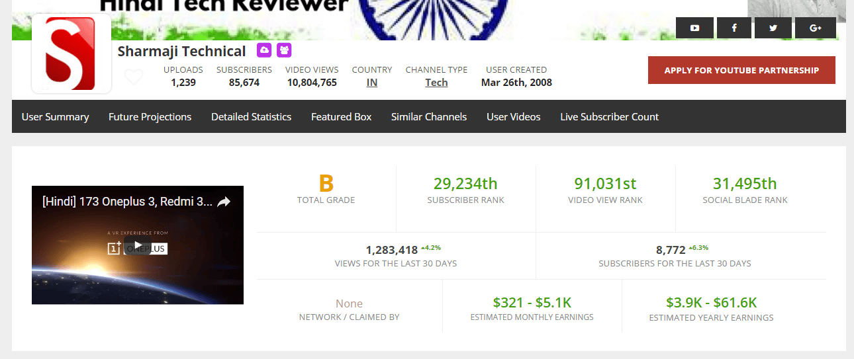Click the 91,031st video view rank
Viewport: 854px width, 359px height.
[605, 183]
